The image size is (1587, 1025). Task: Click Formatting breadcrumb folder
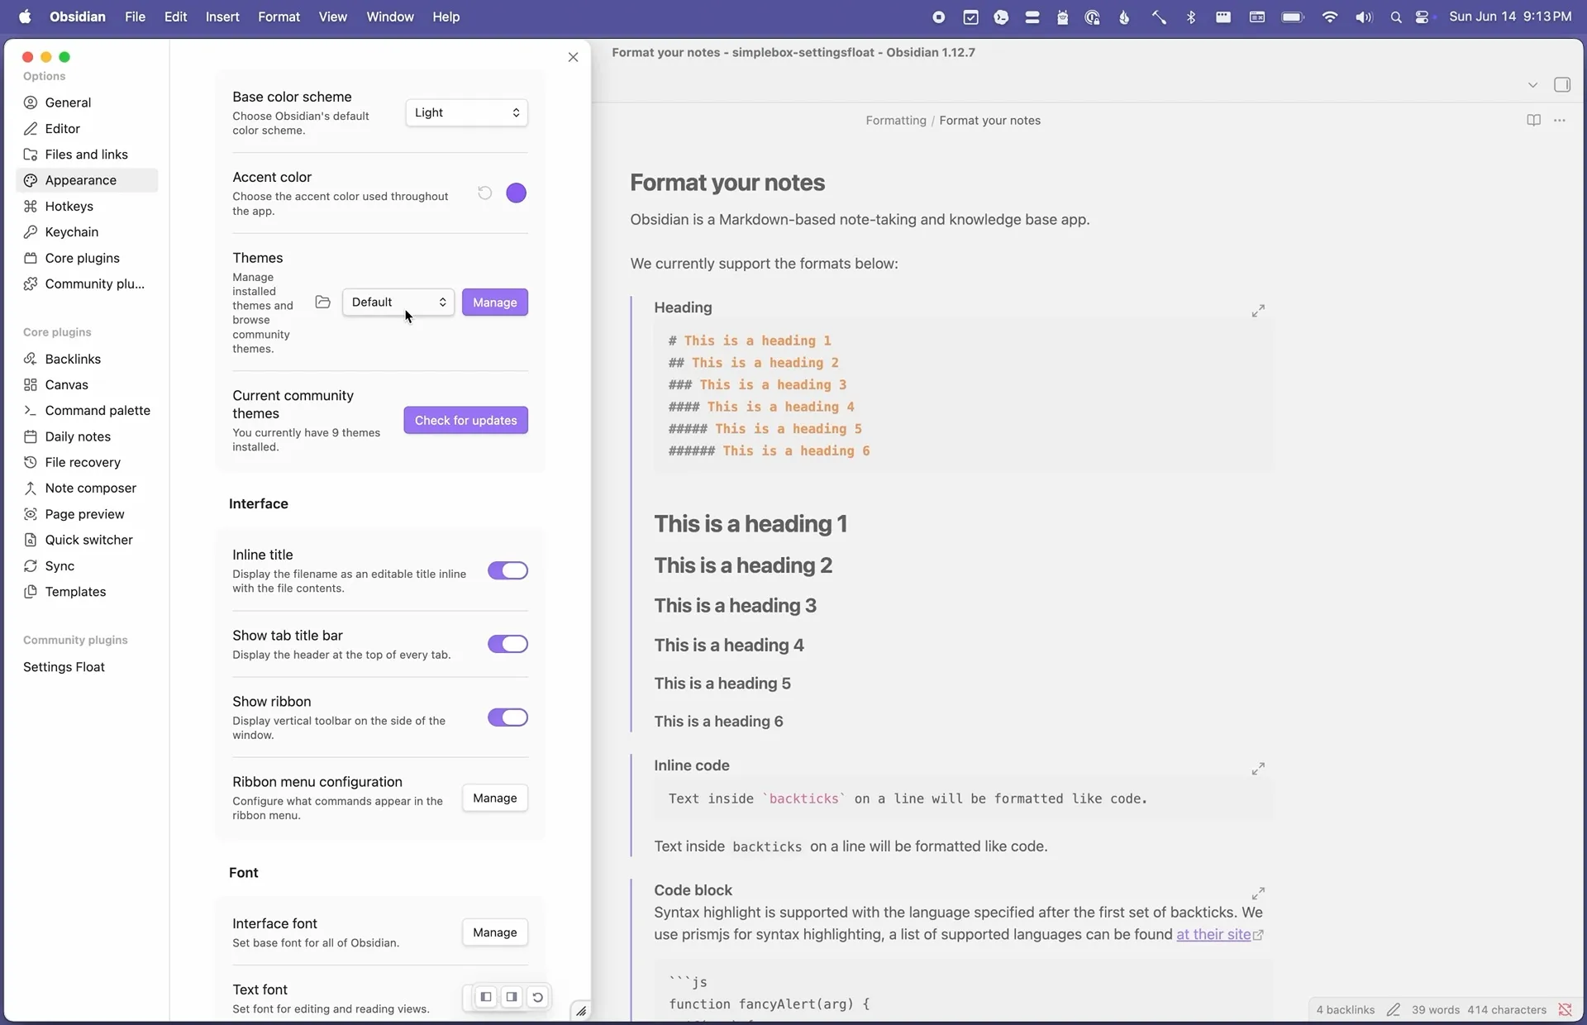pos(896,121)
